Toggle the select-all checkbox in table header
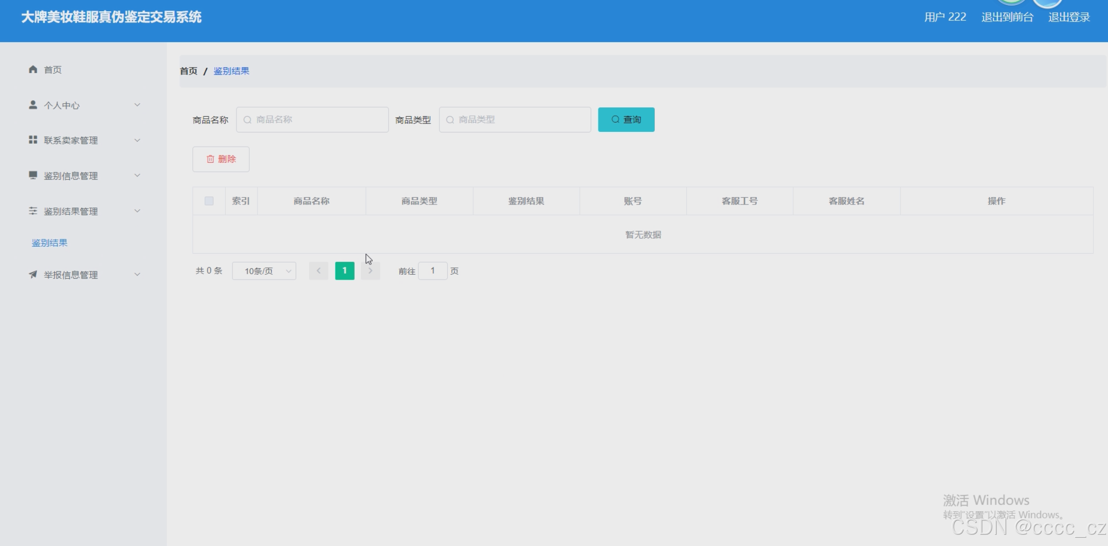The width and height of the screenshot is (1108, 546). [x=209, y=201]
